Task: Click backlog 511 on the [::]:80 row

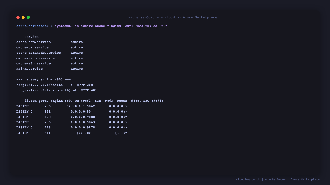Action: [x=48, y=133]
